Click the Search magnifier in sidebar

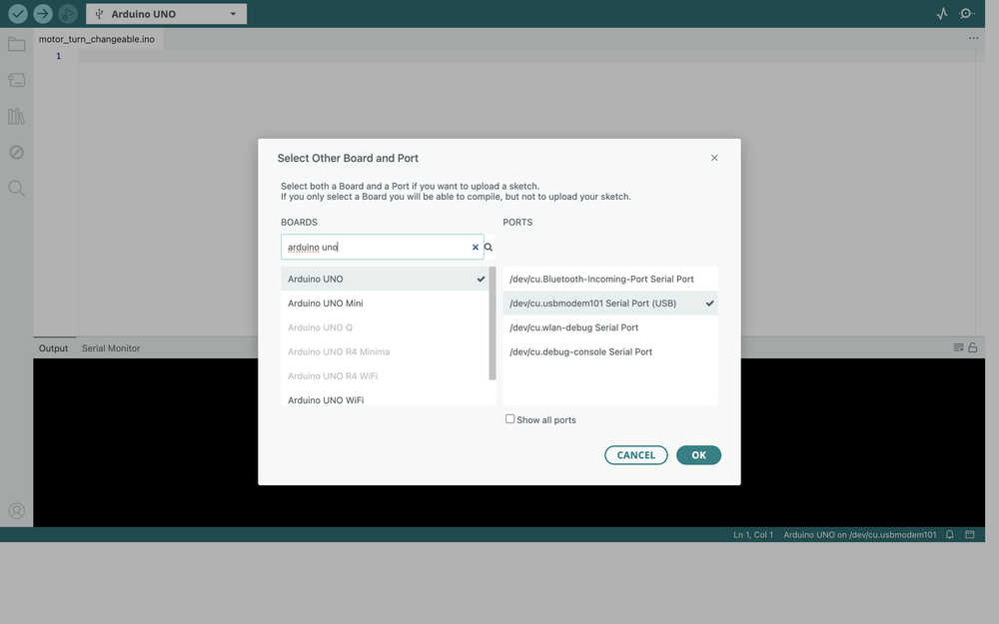coord(16,188)
